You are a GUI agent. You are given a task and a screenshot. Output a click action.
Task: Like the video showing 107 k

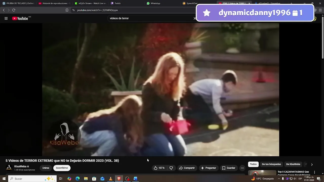159,168
